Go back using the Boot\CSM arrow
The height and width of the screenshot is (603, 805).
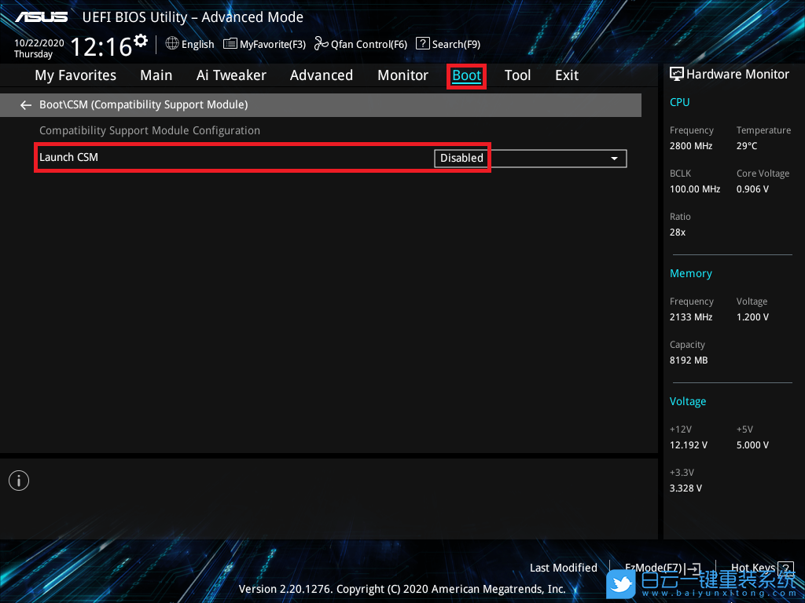pos(26,104)
